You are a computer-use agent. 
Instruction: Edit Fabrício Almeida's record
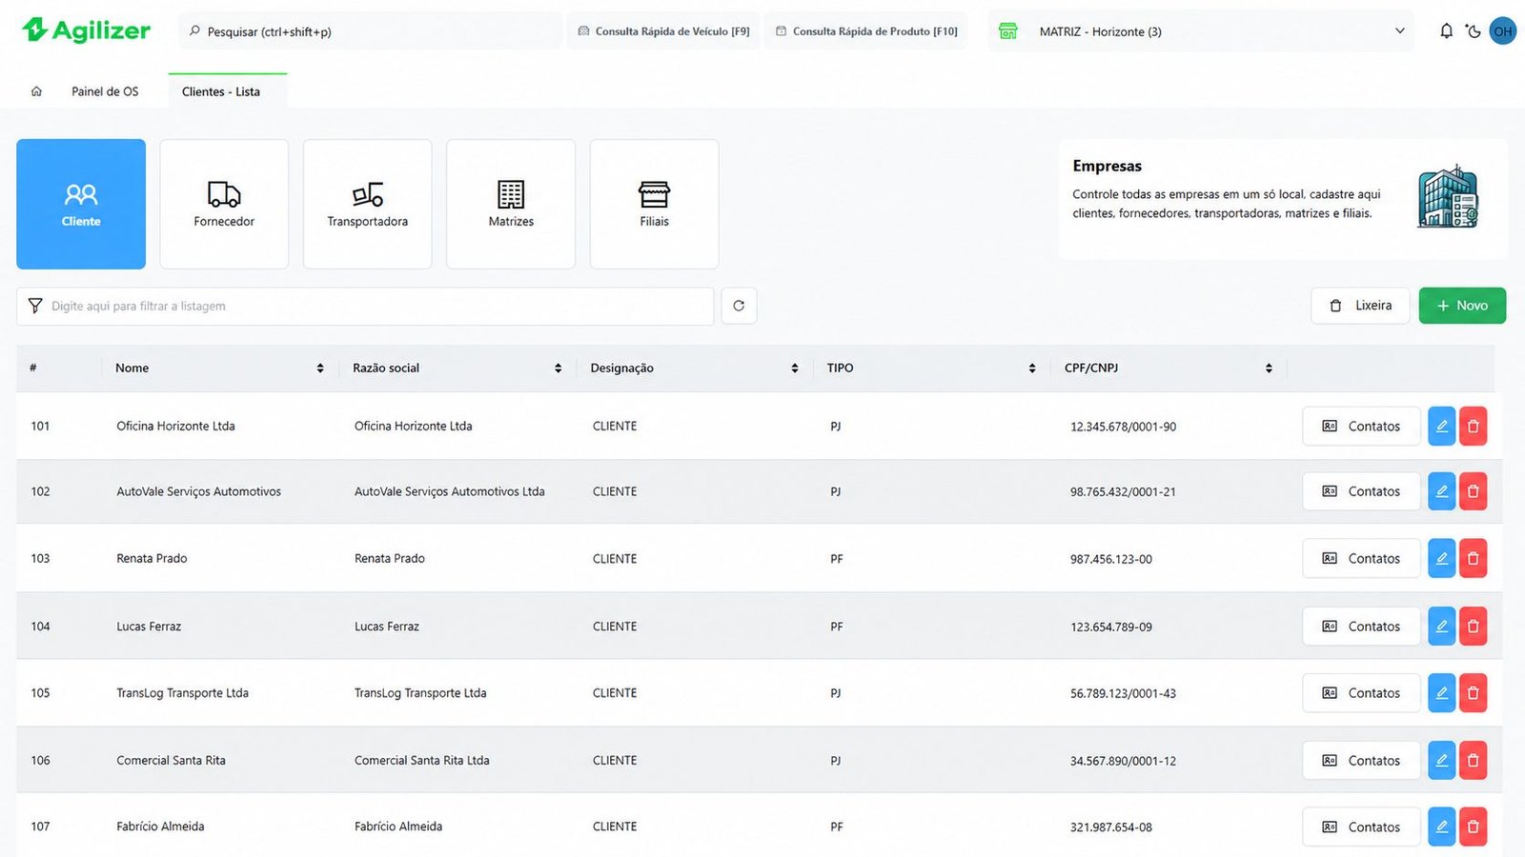click(x=1441, y=827)
